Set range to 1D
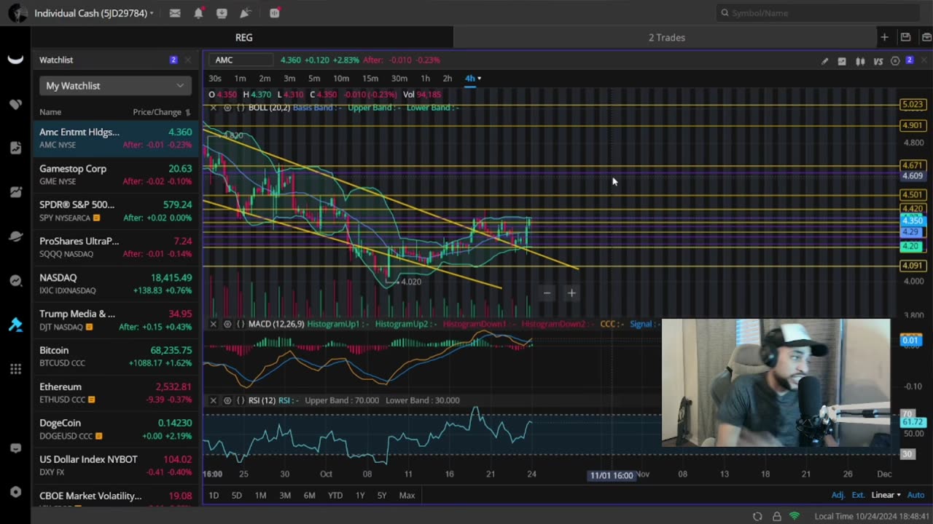The image size is (933, 524). [214, 496]
